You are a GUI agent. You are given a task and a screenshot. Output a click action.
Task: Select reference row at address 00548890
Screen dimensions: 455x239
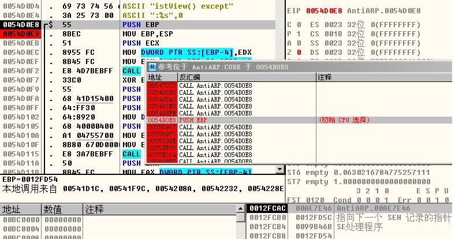[299, 92]
